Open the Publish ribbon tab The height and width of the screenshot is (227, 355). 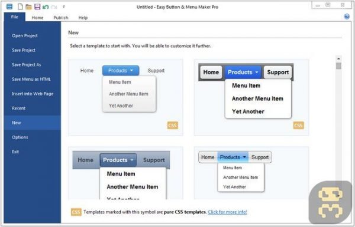click(61, 18)
